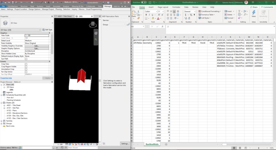Open the Data tab in Excel
Screen dimensions: 276x150
point(186,7)
